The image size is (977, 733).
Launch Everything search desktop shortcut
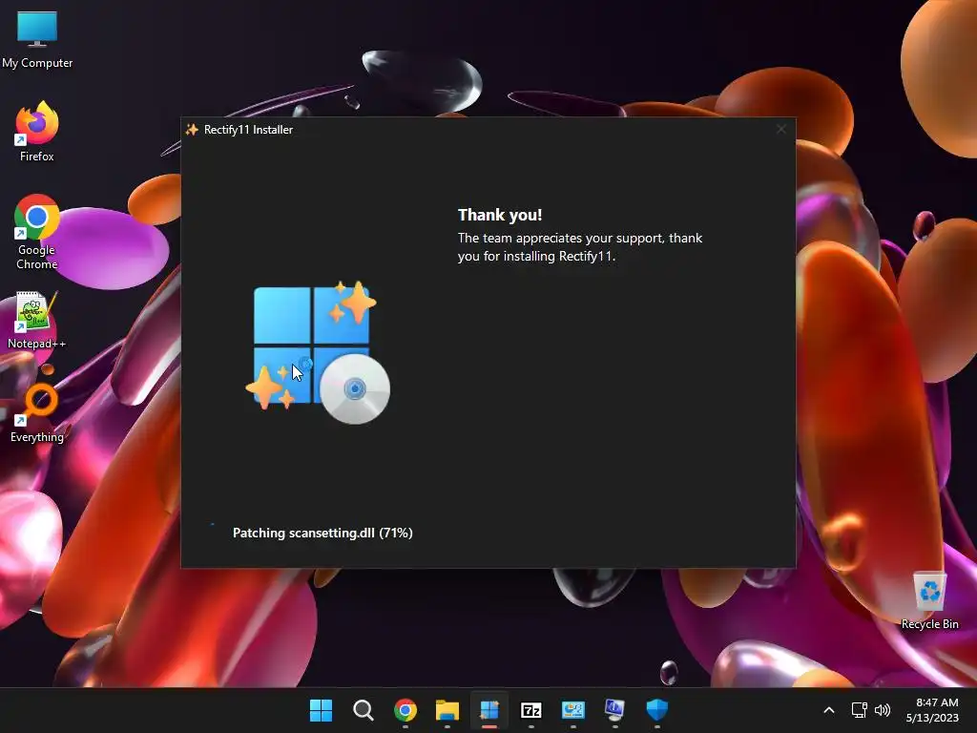pos(37,412)
